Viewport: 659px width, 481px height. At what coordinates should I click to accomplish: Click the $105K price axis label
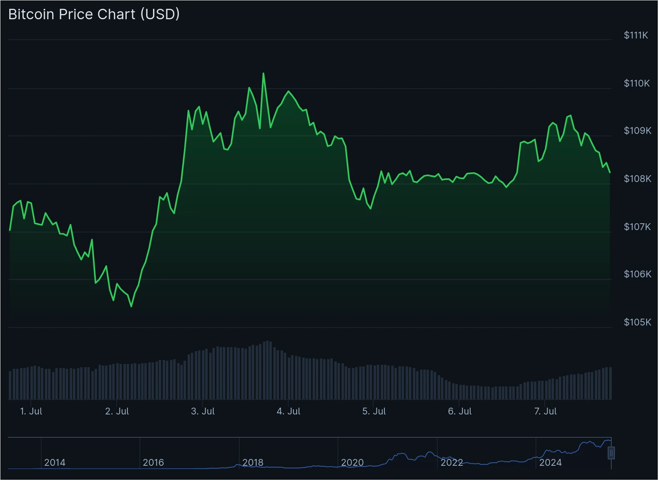[638, 322]
